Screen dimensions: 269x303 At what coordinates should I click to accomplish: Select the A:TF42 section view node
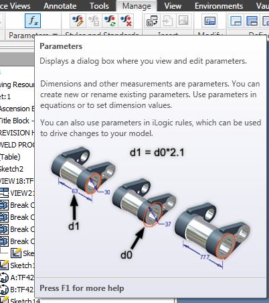pyautogui.click(x=22, y=278)
